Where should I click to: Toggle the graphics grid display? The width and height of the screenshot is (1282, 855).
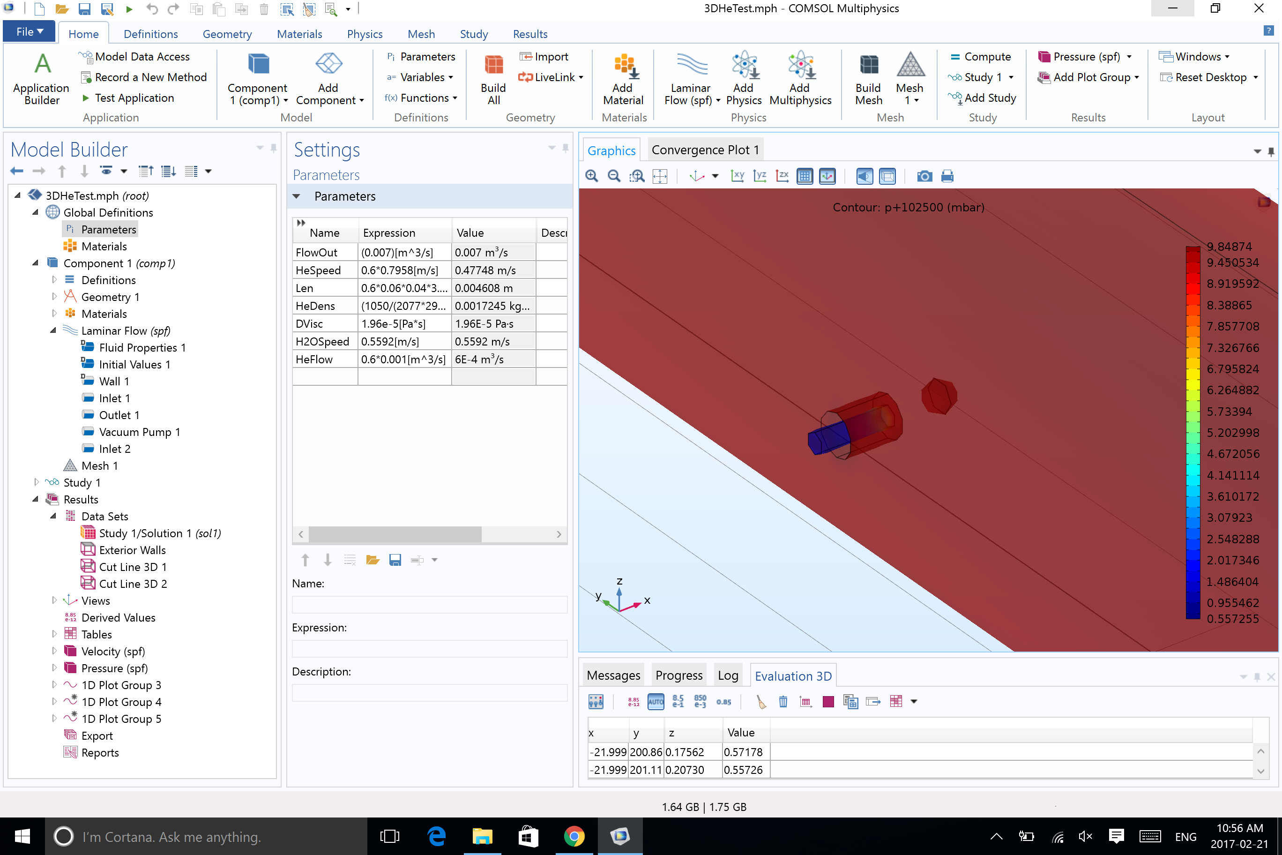[805, 176]
